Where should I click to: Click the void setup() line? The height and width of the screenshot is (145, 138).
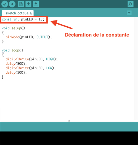(x=13, y=28)
